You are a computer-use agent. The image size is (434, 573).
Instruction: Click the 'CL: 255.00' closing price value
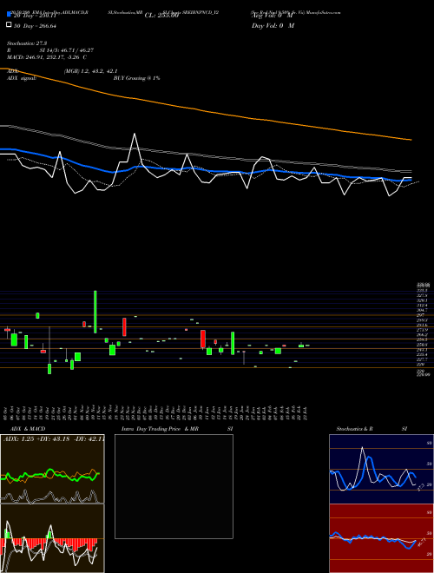click(x=161, y=16)
